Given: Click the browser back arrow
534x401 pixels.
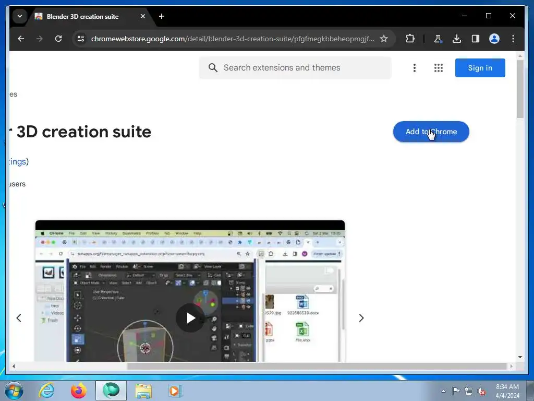Looking at the screenshot, I should click(21, 39).
